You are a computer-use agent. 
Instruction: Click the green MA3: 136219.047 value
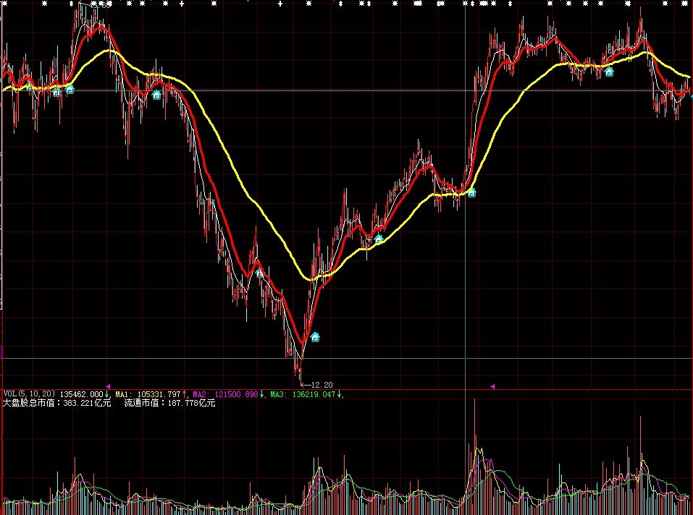pos(303,394)
